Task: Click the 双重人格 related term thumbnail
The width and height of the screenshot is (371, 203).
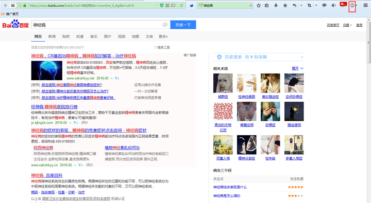Action: coord(223,145)
